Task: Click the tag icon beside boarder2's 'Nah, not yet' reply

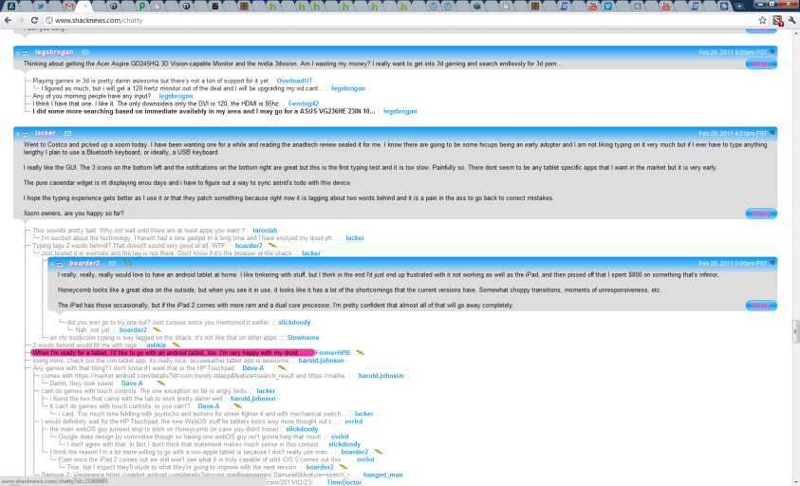Action: point(157,329)
